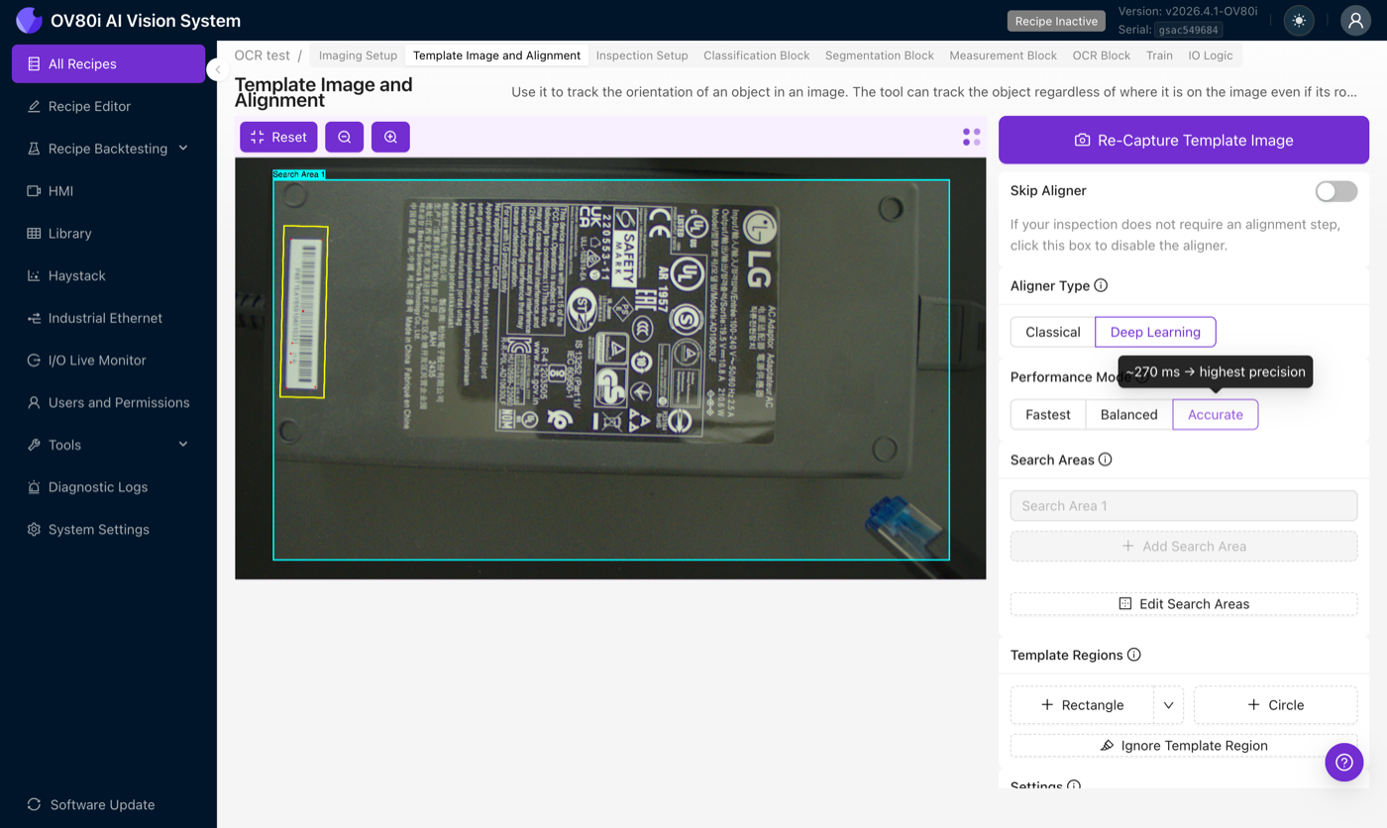Choose the Fastest performance mode
This screenshot has height=828, width=1387.
(x=1047, y=415)
